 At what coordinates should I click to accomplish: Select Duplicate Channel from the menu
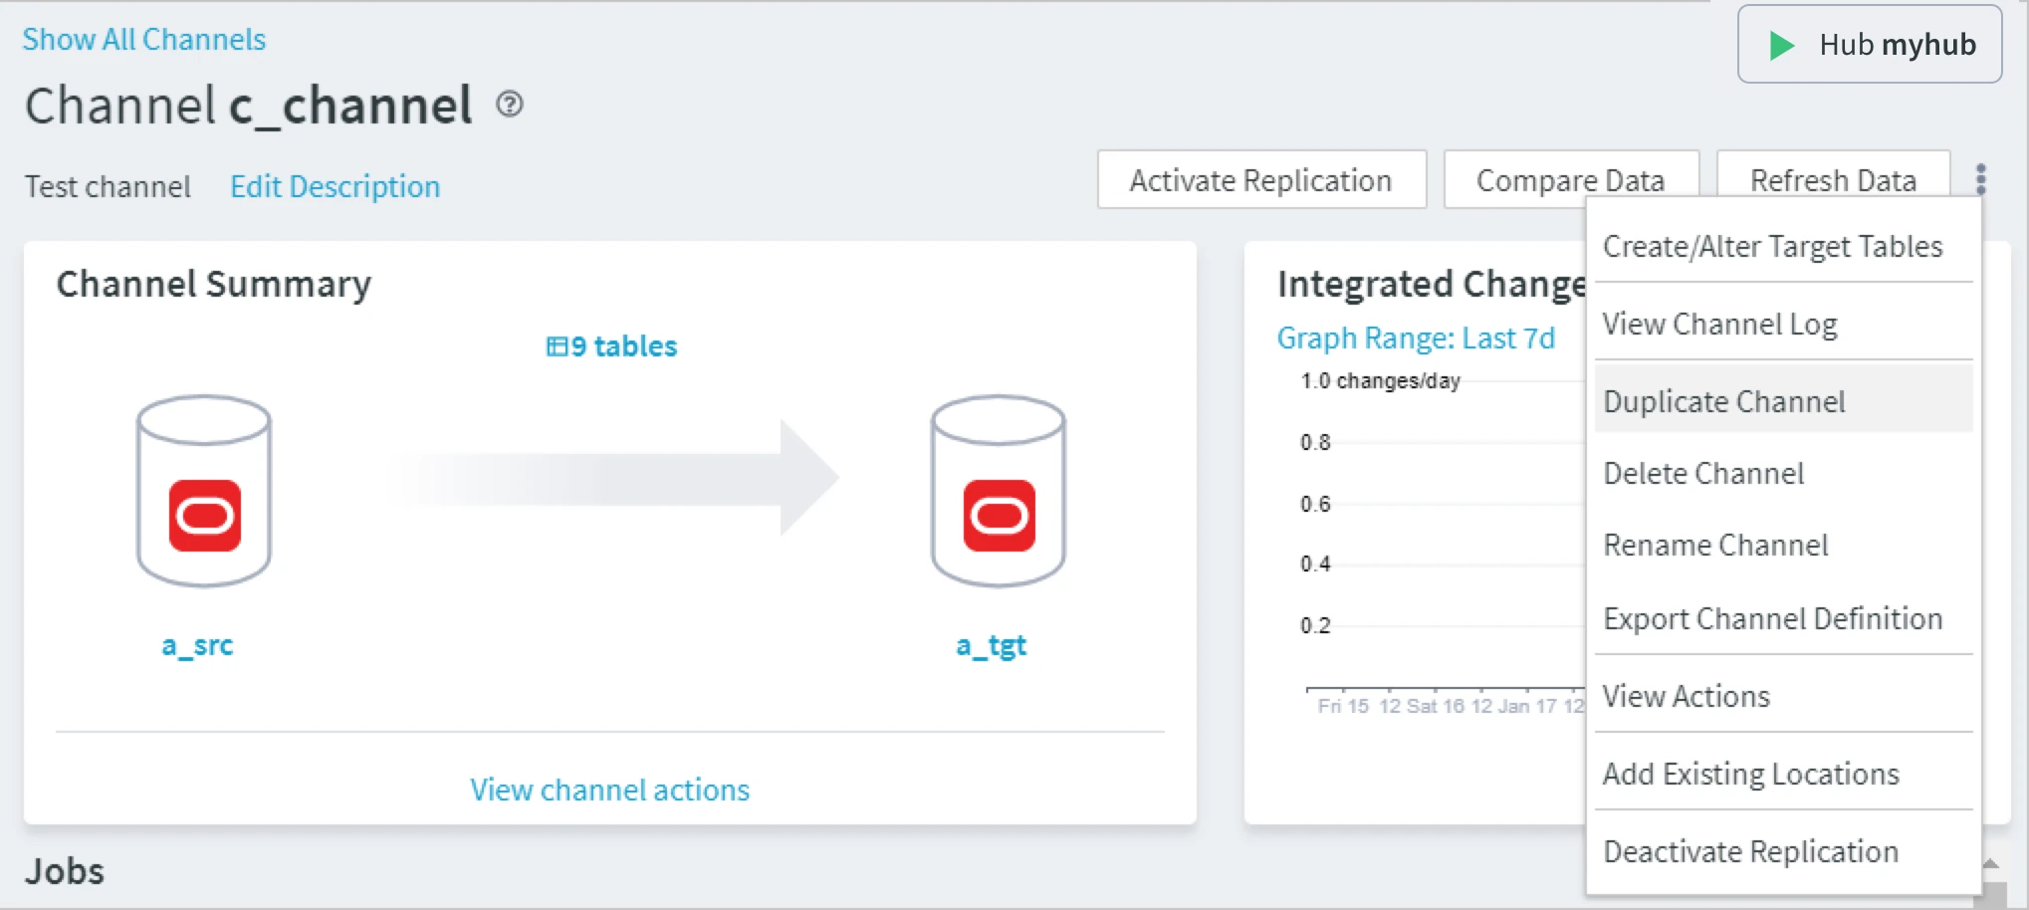pos(1723,401)
